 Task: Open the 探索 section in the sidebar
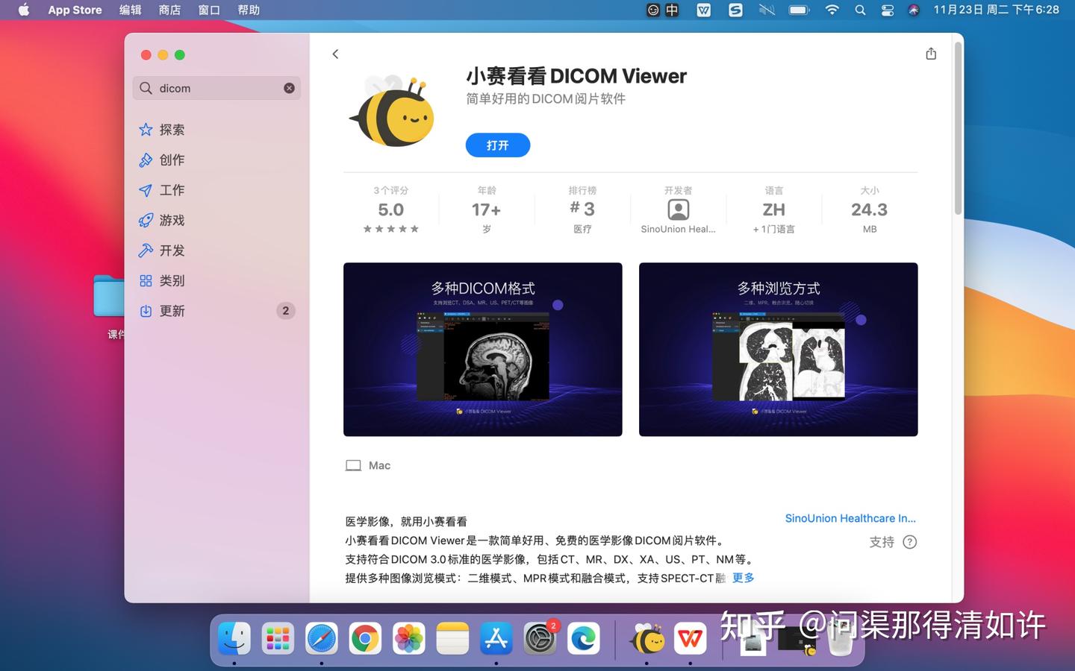[x=172, y=129]
